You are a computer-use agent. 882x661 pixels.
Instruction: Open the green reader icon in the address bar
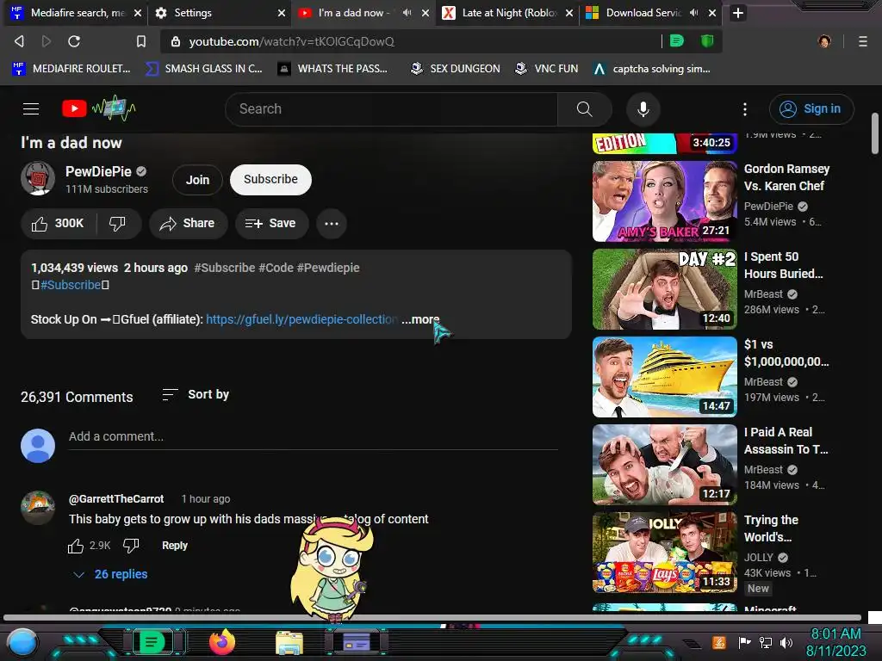point(677,40)
